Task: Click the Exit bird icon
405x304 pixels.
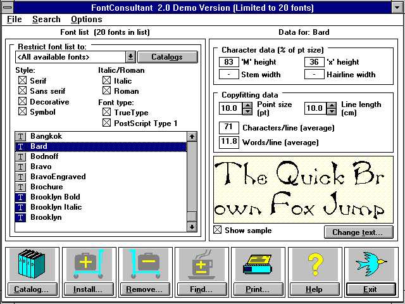Action: [x=370, y=265]
